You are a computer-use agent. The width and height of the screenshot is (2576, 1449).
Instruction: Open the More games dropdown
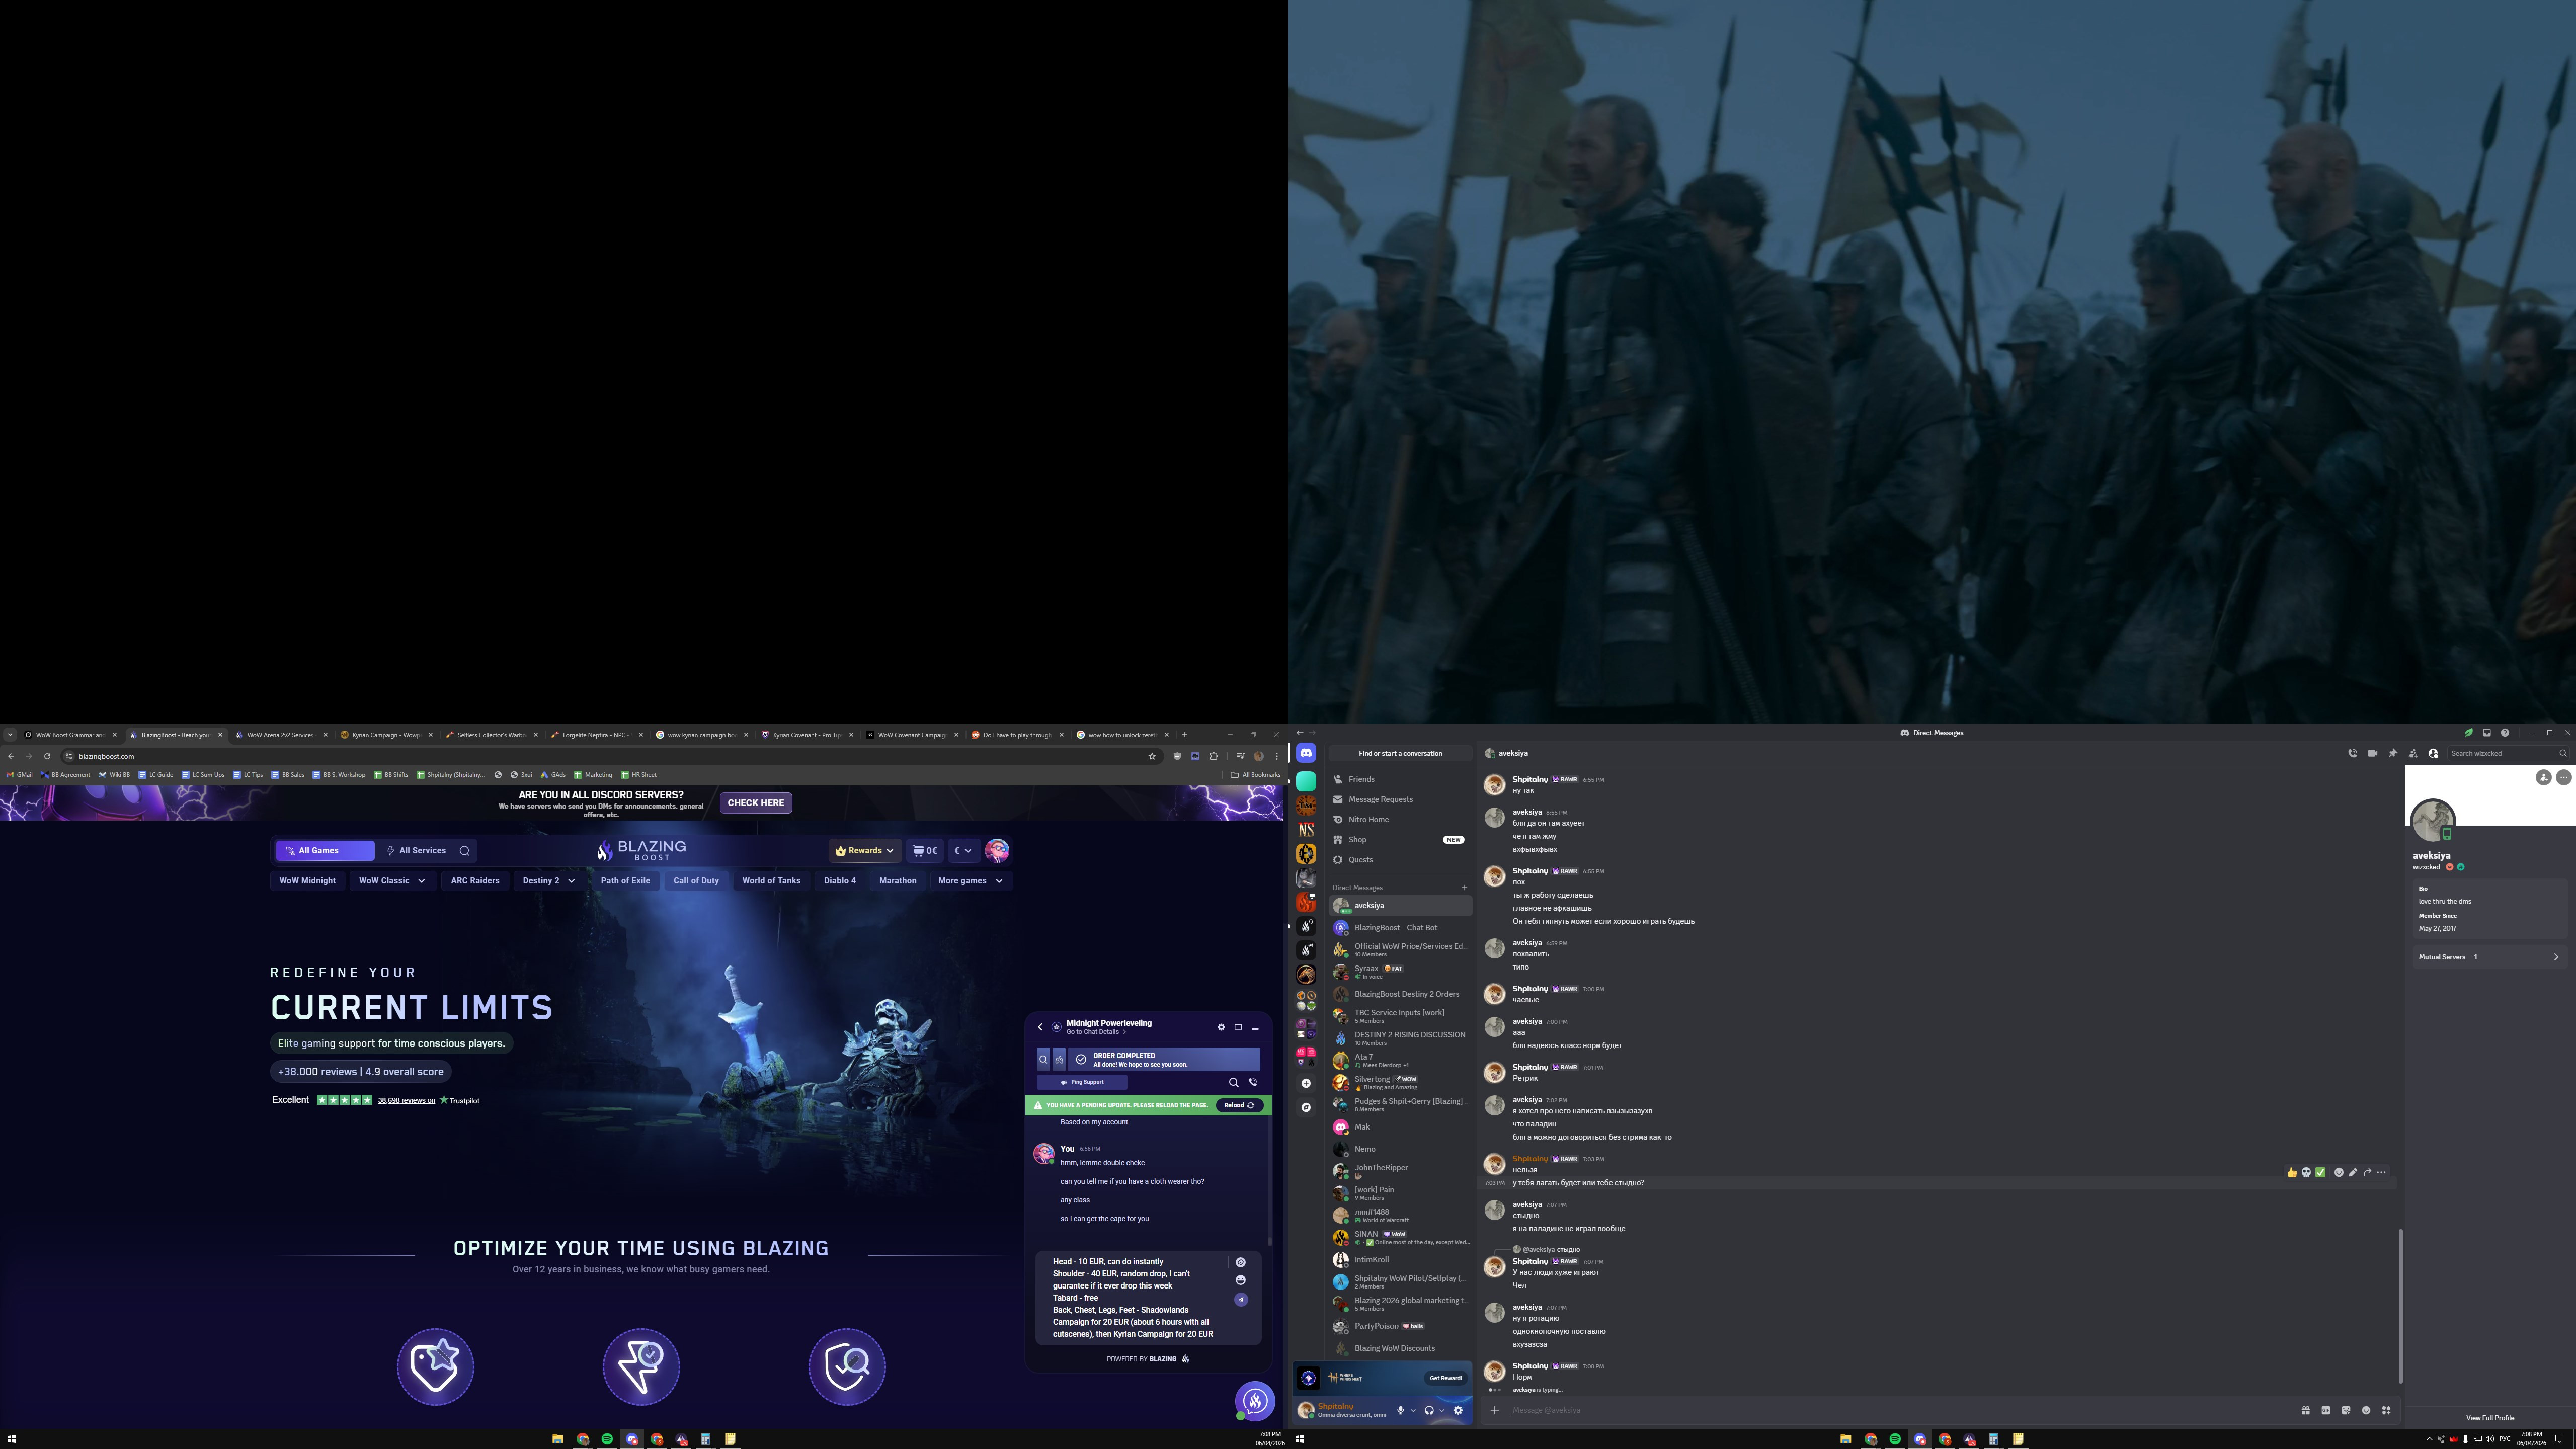click(x=971, y=881)
